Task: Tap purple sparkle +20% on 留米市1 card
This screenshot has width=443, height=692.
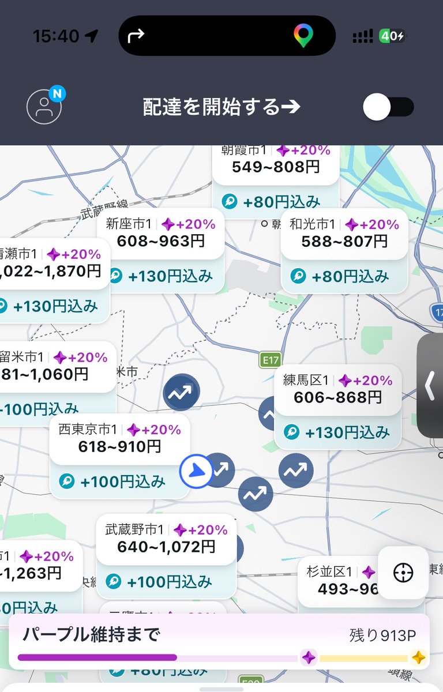Action: [81, 357]
